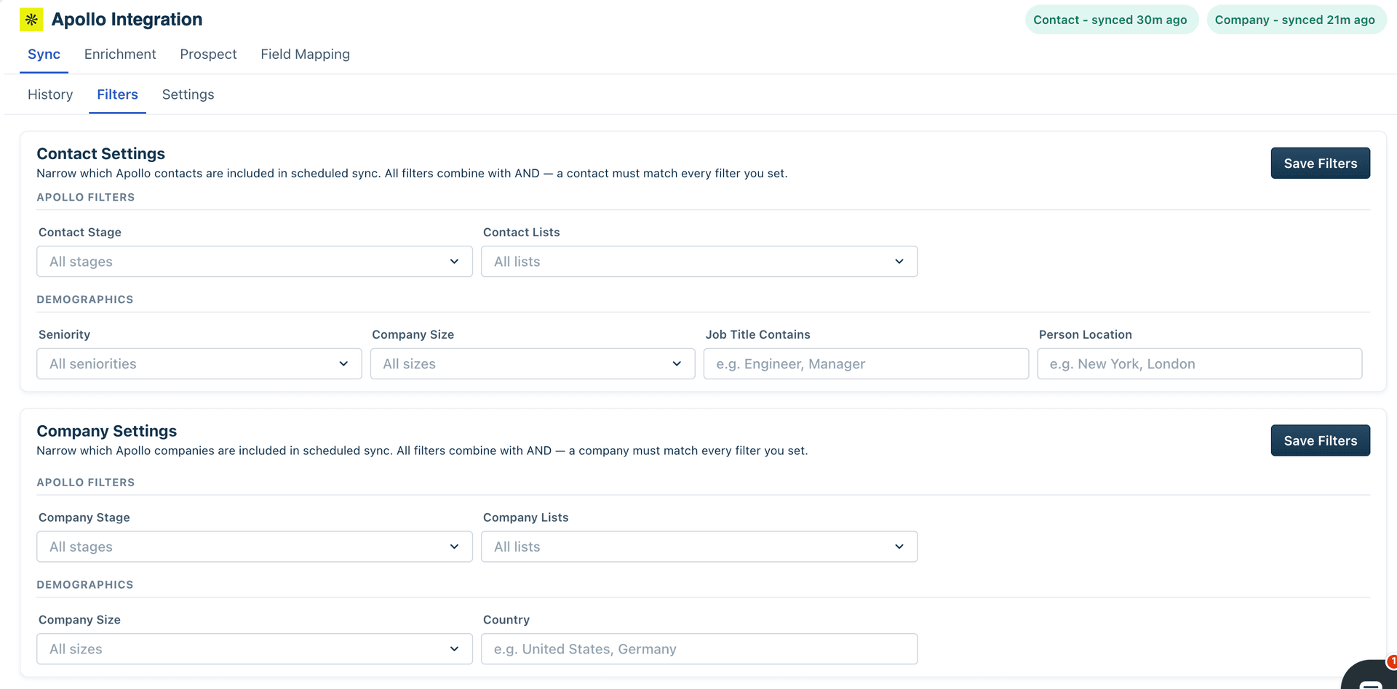Expand the Seniority dropdown
Viewport: 1397px width, 689px height.
199,363
